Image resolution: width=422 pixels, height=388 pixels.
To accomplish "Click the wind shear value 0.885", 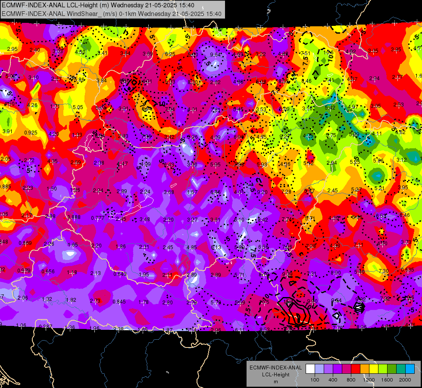I will pyautogui.click(x=5, y=187).
